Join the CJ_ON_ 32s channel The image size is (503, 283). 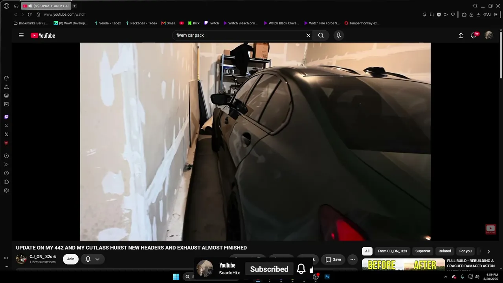(71, 259)
